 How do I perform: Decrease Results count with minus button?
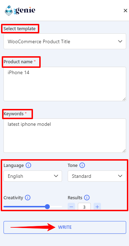click(72, 207)
